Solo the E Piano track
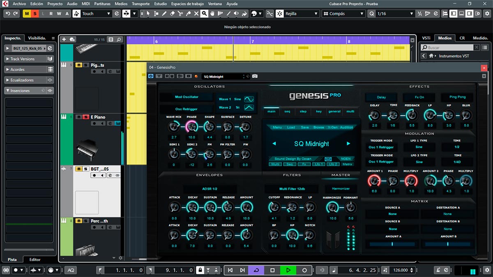The image size is (493, 277). [x=85, y=117]
